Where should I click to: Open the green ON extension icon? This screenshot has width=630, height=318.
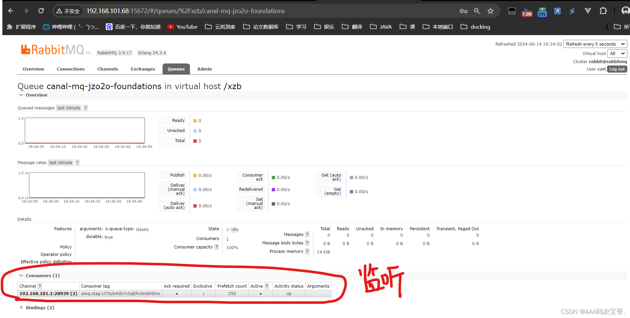[542, 12]
